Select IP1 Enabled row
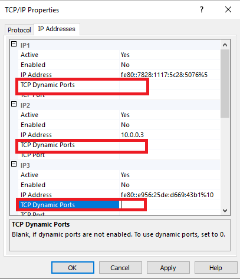The height and width of the screenshot is (279, 240). pyautogui.click(x=119, y=65)
